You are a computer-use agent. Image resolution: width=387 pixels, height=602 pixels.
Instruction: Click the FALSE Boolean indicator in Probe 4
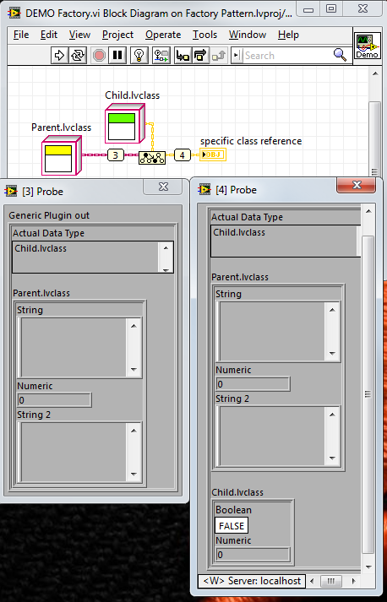[x=232, y=526]
